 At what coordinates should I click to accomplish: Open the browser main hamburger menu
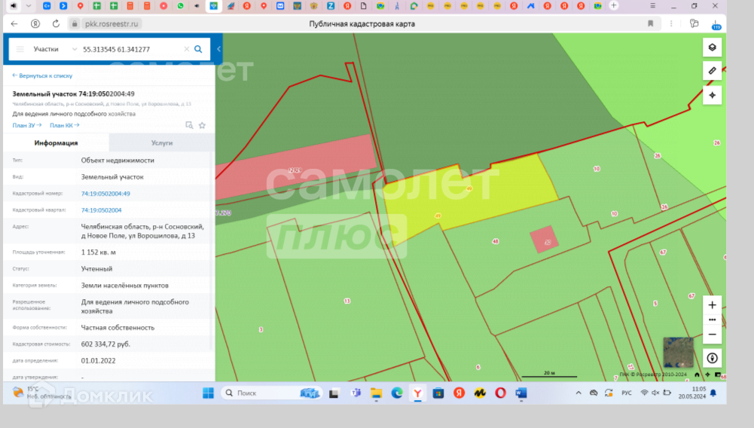[652, 5]
